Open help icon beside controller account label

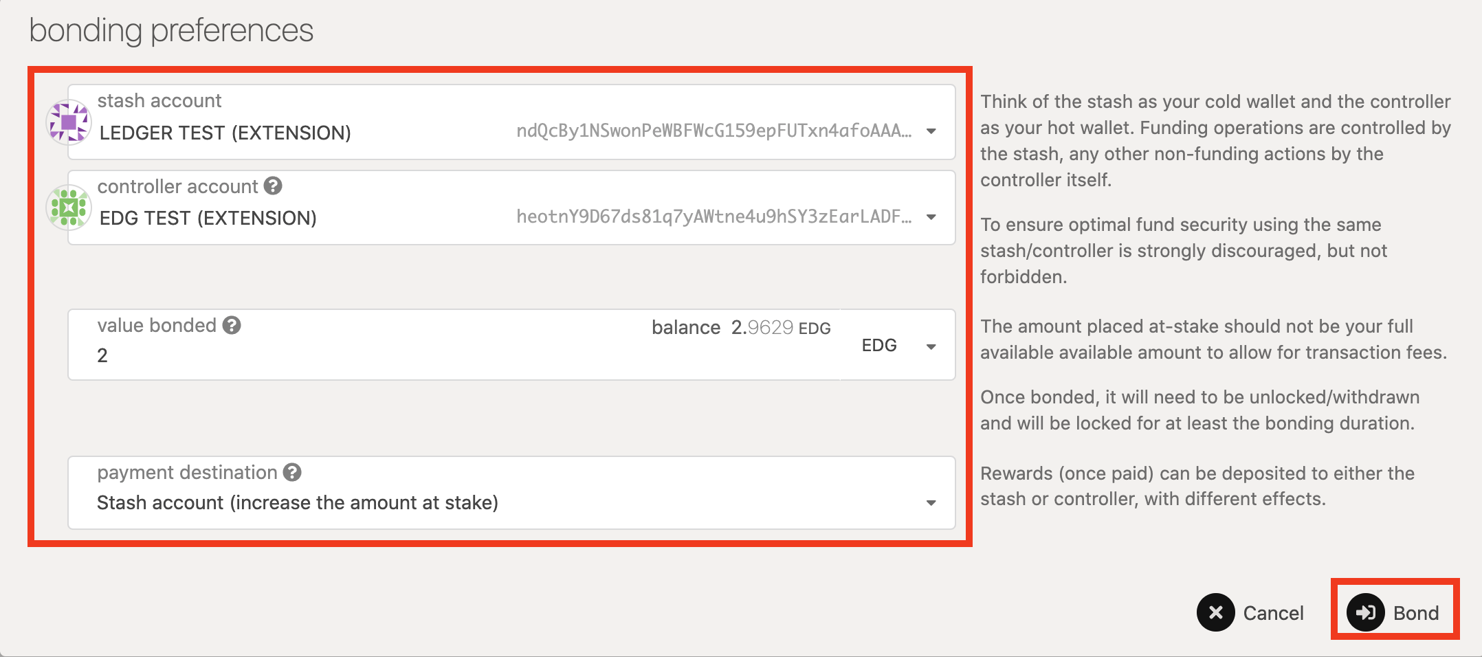pos(273,186)
